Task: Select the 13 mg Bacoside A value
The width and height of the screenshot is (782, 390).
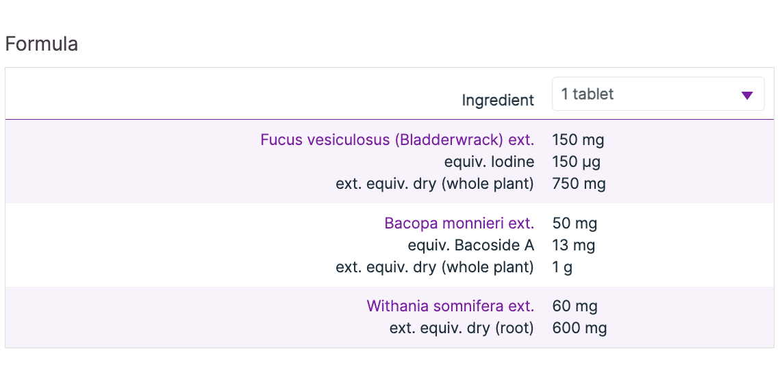Action: coord(573,245)
